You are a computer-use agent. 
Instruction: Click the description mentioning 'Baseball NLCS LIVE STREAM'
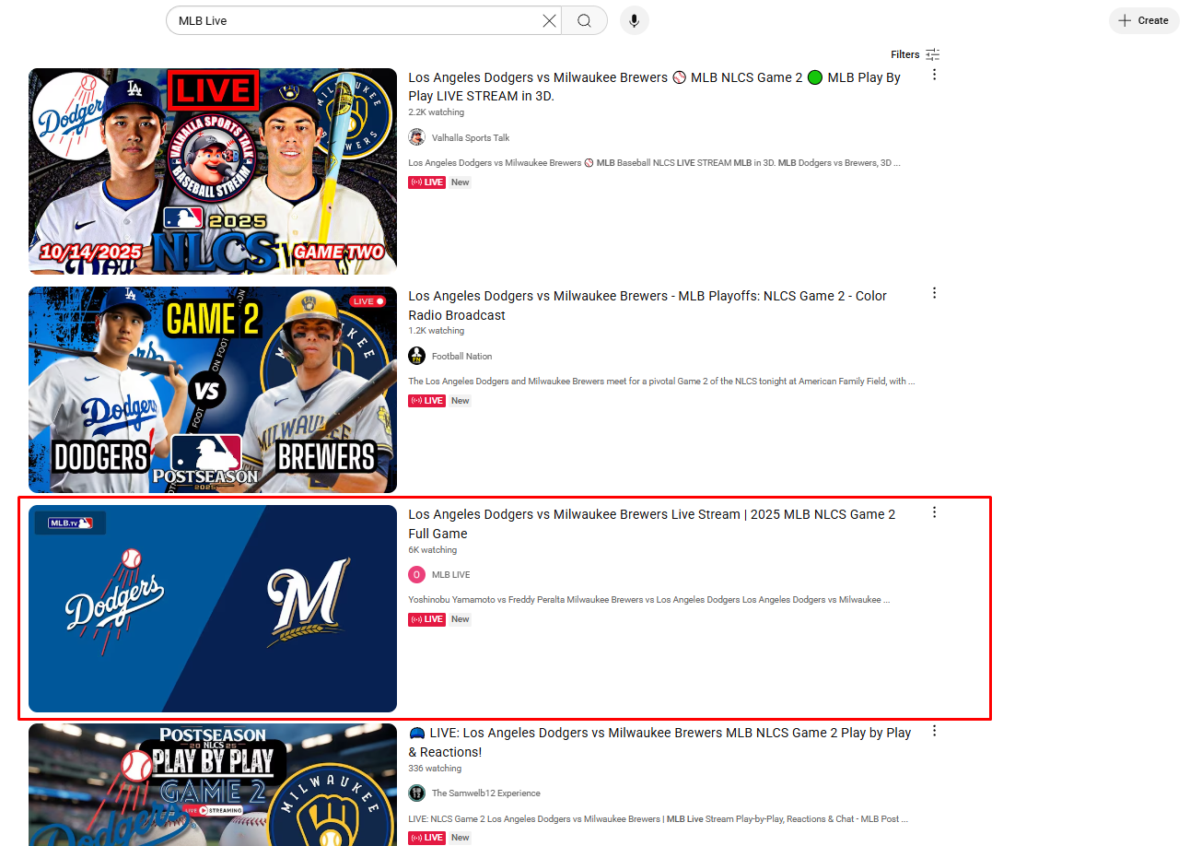(654, 163)
